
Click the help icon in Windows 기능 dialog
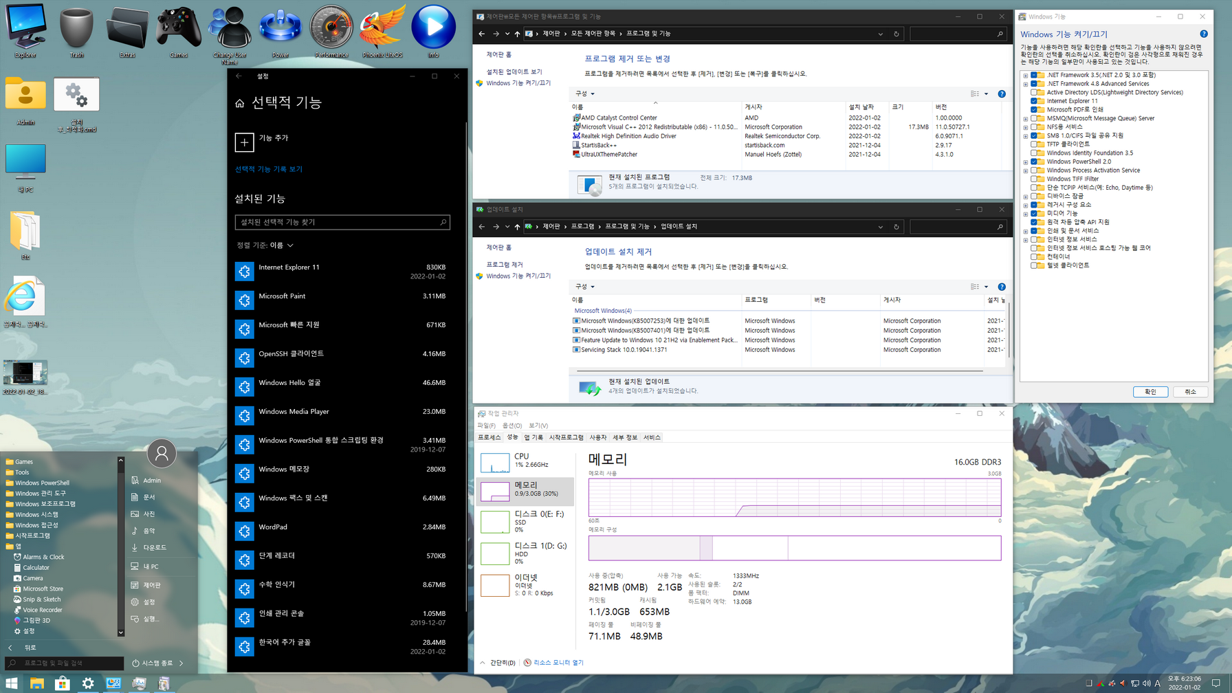click(1203, 34)
